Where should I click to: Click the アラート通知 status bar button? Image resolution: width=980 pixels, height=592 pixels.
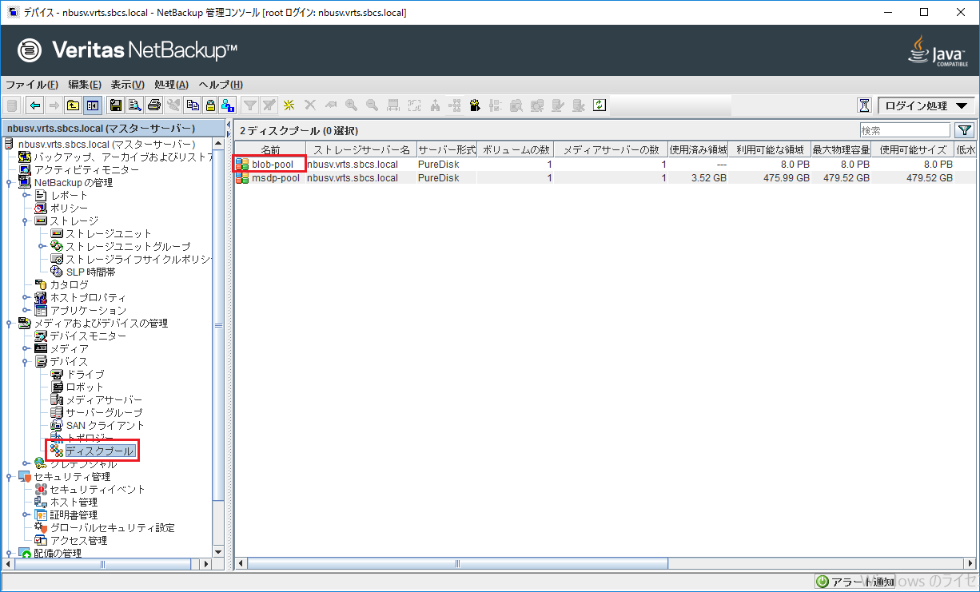(855, 582)
